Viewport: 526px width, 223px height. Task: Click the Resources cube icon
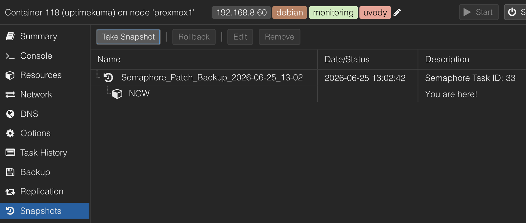pos(10,75)
